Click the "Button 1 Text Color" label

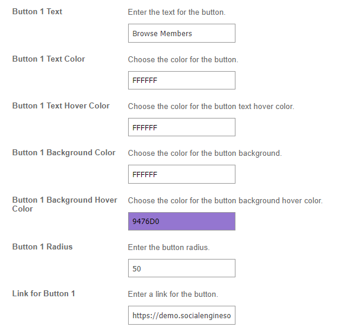tap(49, 59)
